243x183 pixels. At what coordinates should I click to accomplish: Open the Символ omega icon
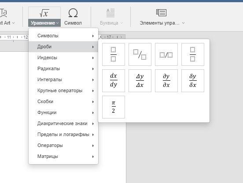(73, 13)
